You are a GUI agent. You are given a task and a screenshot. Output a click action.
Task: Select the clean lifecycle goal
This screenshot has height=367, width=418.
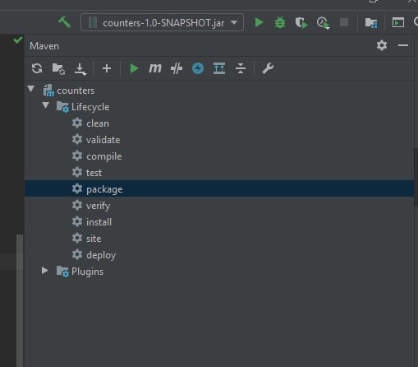(219, 123)
